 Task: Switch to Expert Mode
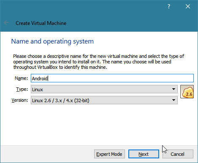click(x=109, y=154)
